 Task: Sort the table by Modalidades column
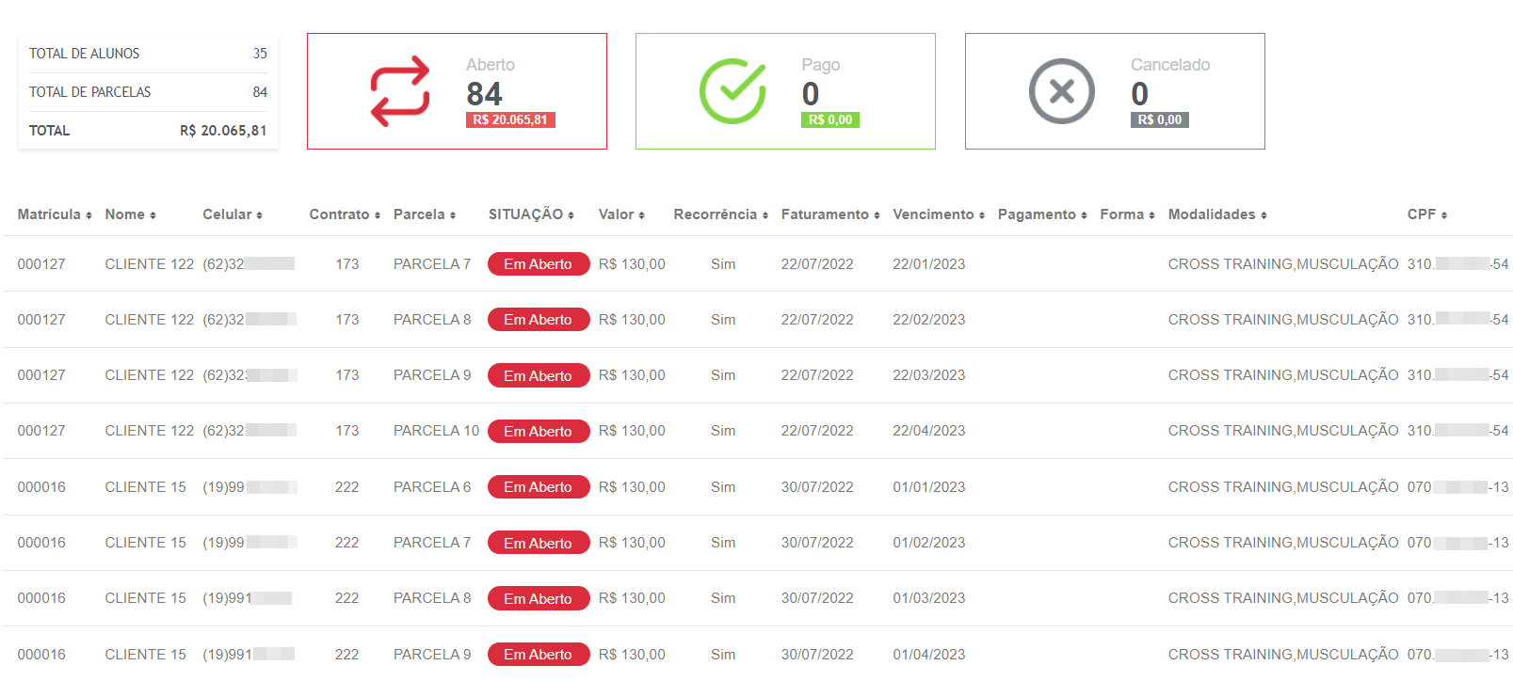click(1217, 214)
